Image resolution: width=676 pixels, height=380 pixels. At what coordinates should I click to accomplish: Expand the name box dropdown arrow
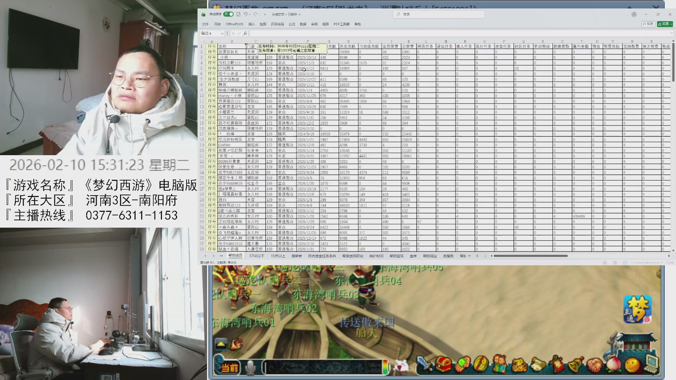tap(222, 33)
